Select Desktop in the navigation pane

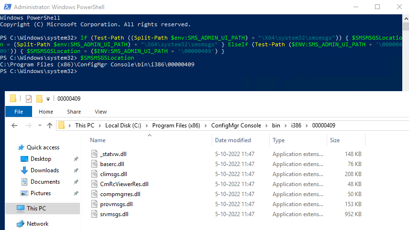click(x=41, y=159)
